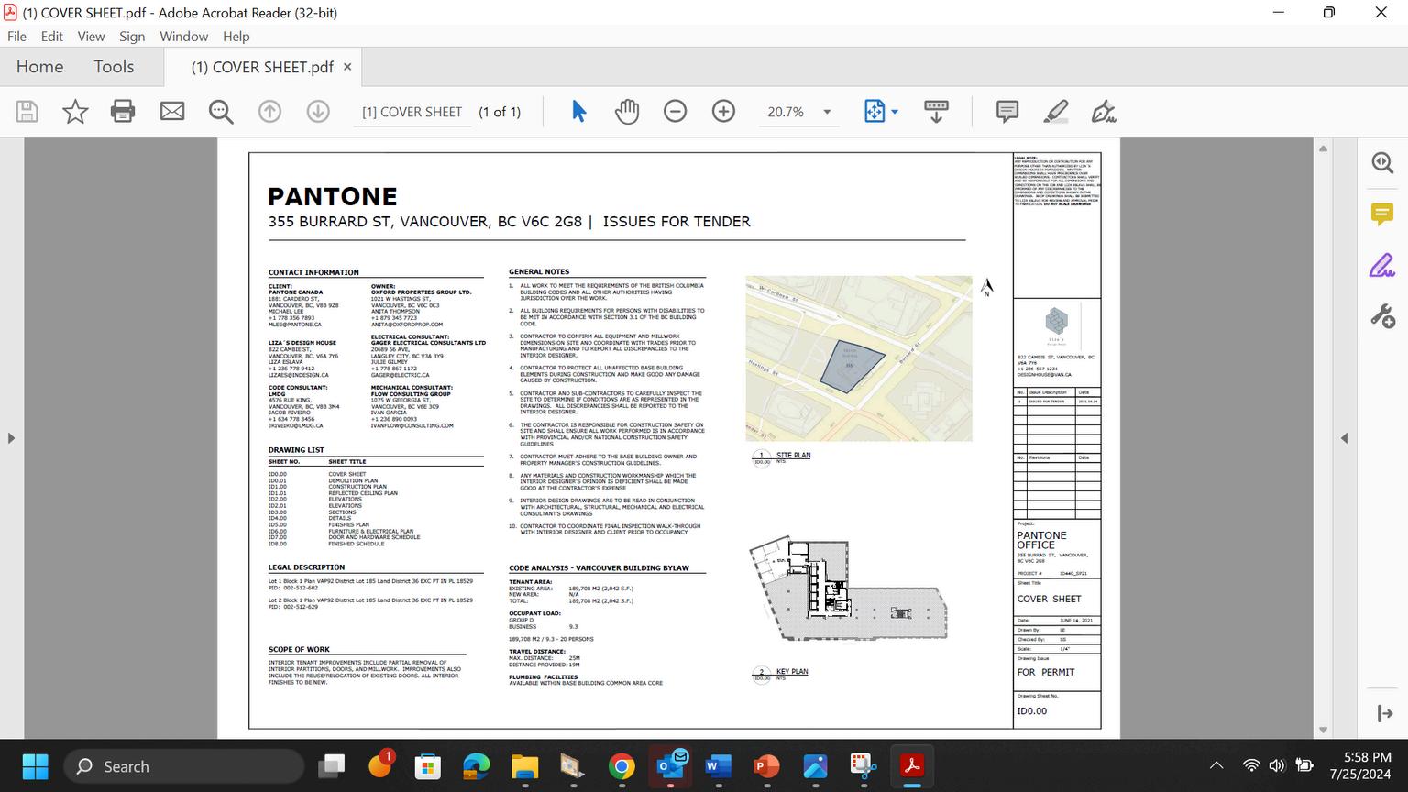Open right-pane Search and zoom tool

point(1382,163)
